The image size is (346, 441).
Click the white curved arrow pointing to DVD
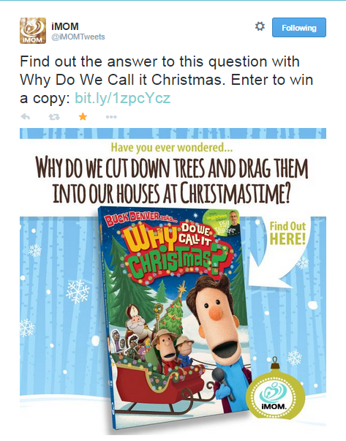281,252
